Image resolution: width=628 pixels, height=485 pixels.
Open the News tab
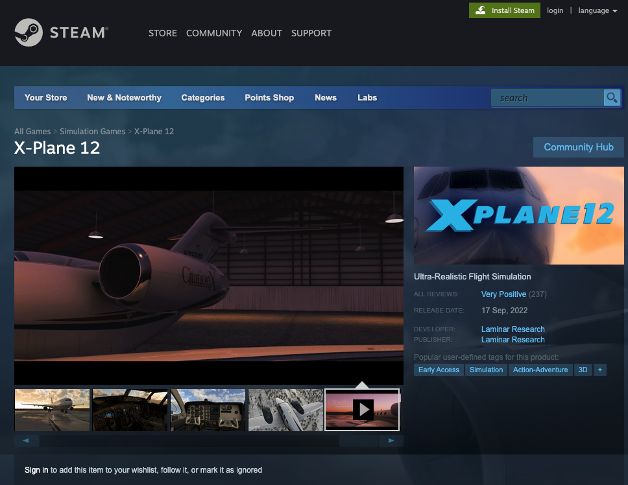click(326, 98)
